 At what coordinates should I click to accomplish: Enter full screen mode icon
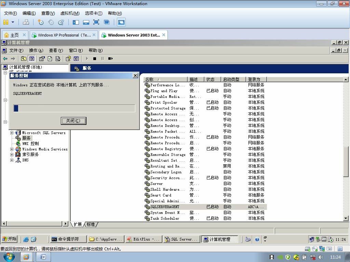96,22
